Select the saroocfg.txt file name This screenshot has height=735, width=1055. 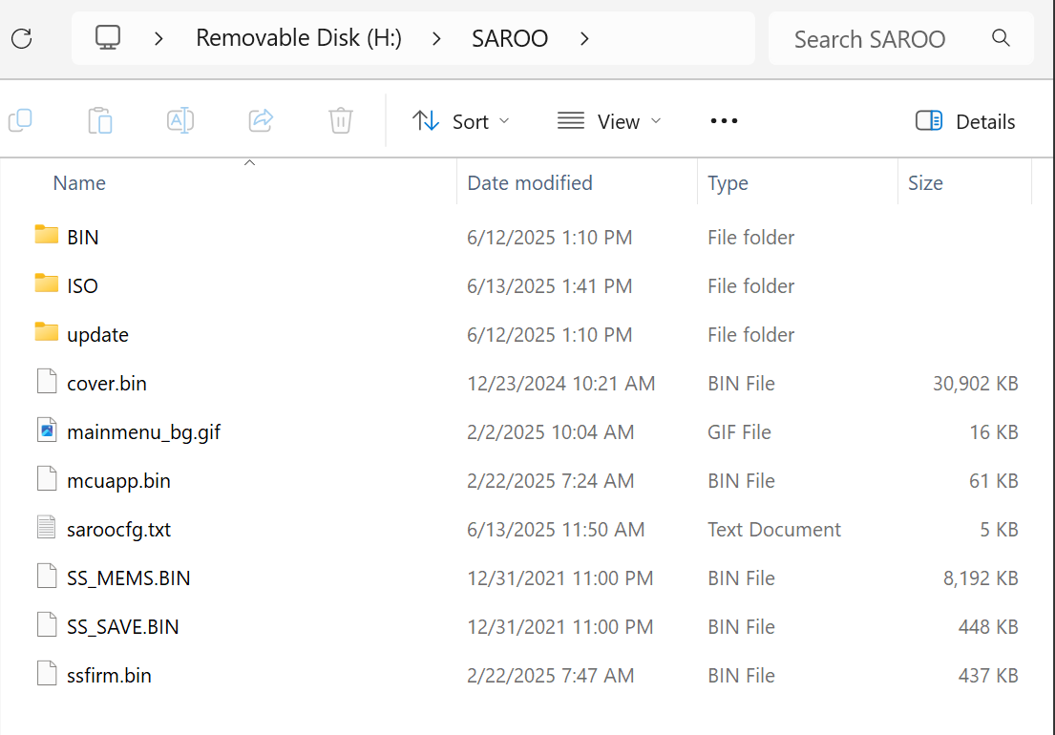click(x=118, y=530)
